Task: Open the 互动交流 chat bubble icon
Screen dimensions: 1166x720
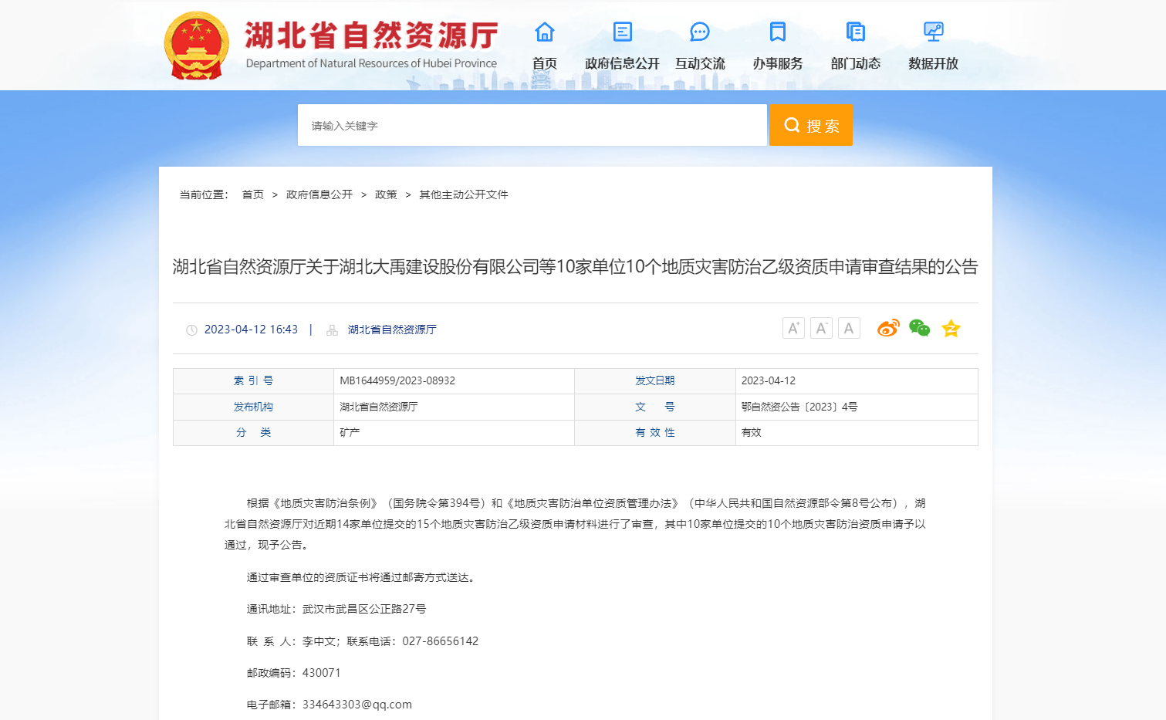Action: pyautogui.click(x=700, y=32)
